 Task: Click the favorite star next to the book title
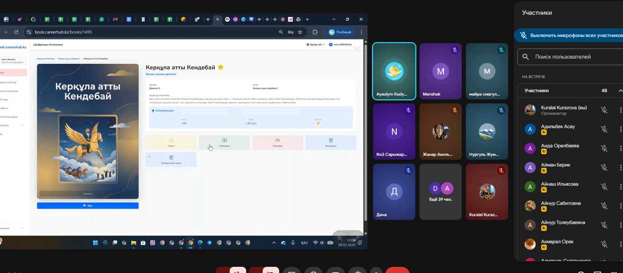pos(221,67)
